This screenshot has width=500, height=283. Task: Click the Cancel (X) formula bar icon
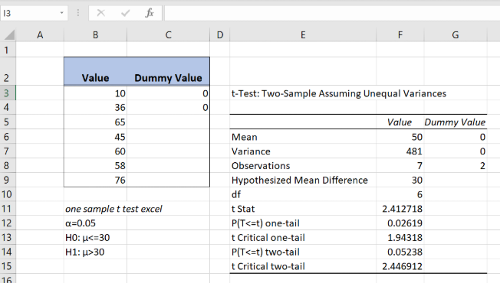[x=100, y=13]
